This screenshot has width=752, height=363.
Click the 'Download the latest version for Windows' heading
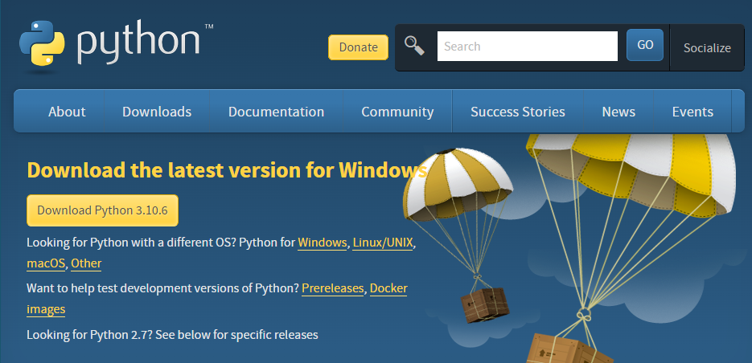pos(227,170)
